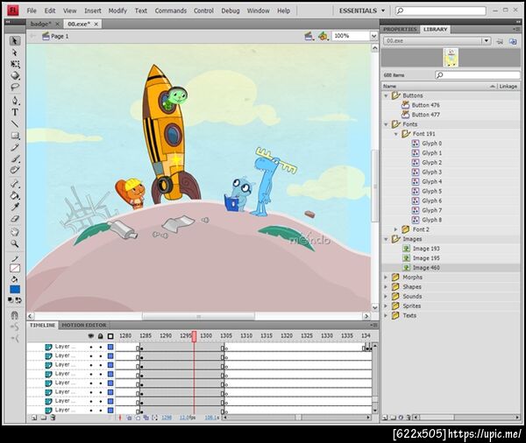Collapse the Font 191 folder
This screenshot has height=443, width=526.
click(x=396, y=134)
